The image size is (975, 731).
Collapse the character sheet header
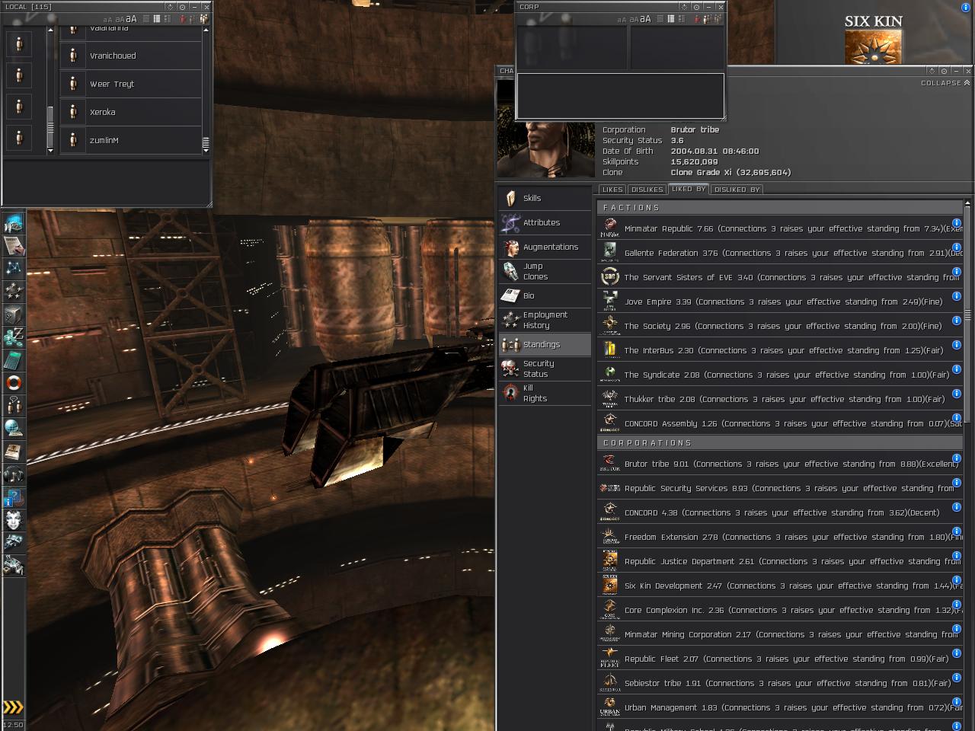[945, 83]
